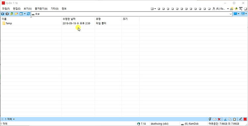Open the View (보기) menu
The height and width of the screenshot is (126, 248).
(x=28, y=9)
